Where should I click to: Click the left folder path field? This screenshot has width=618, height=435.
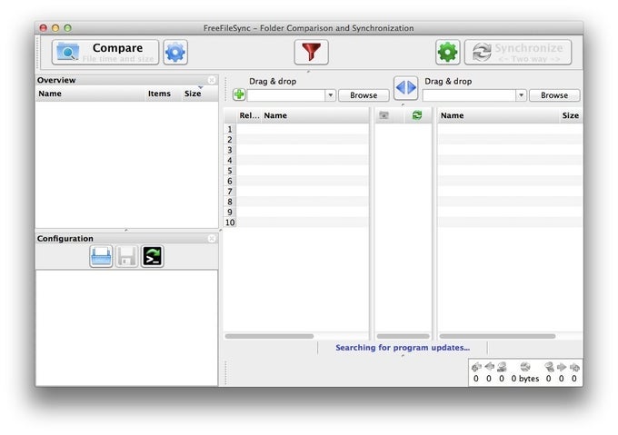click(x=286, y=95)
